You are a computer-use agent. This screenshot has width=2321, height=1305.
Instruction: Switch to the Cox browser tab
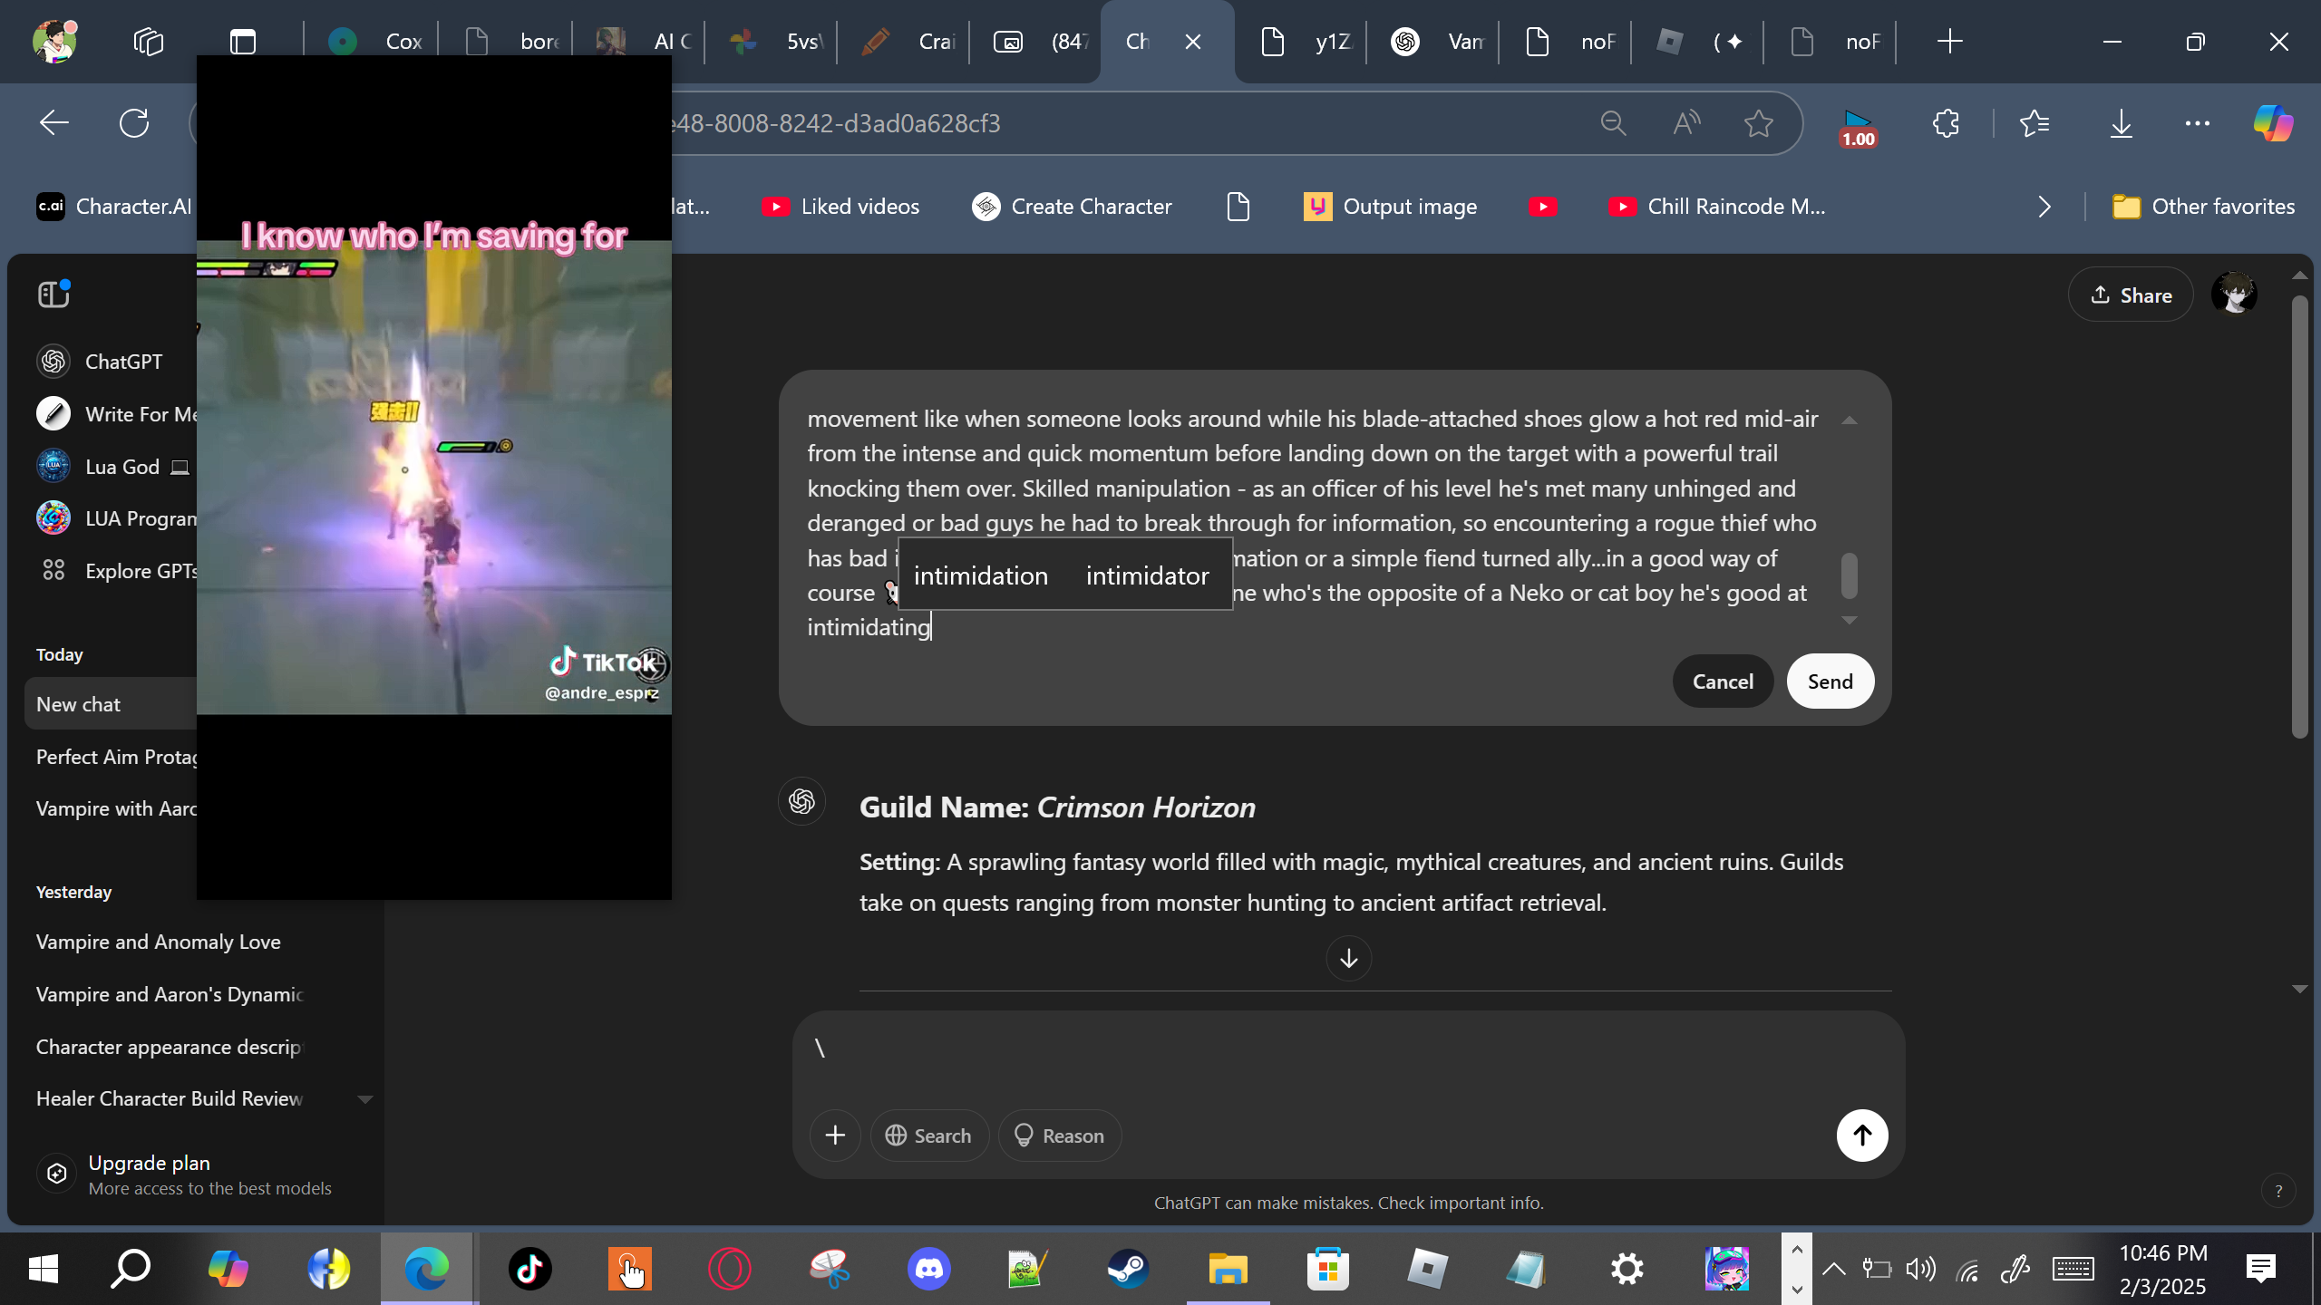pos(373,42)
